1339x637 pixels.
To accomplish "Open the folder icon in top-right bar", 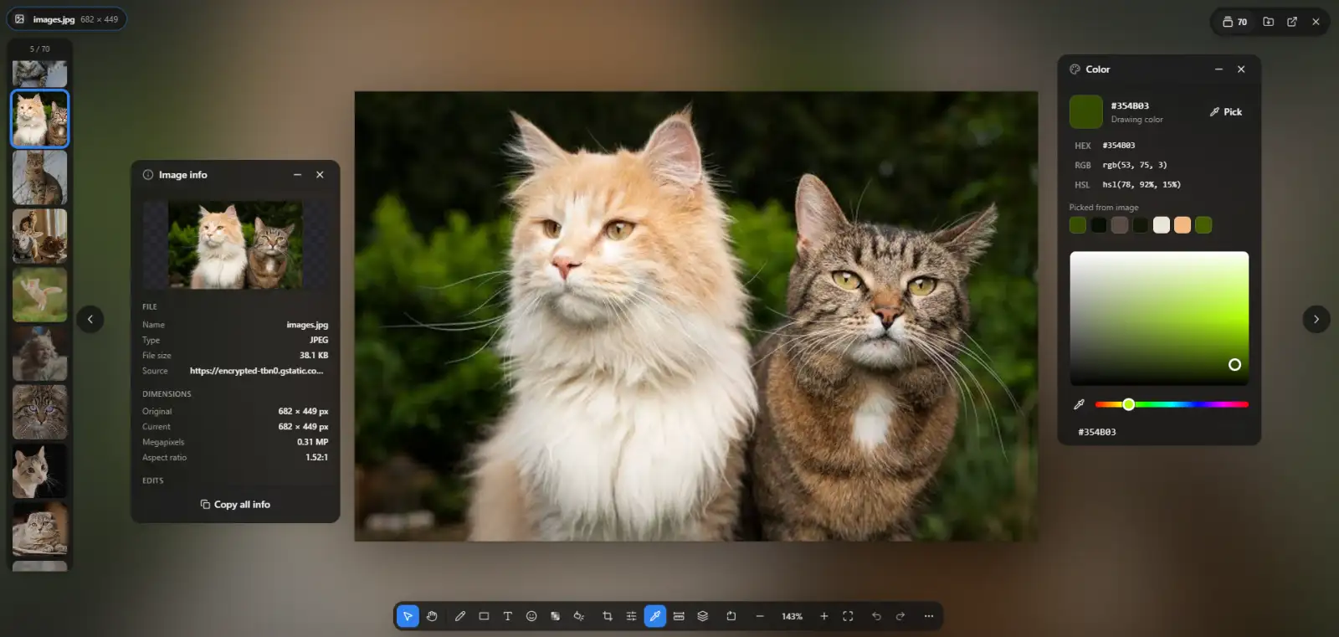I will pyautogui.click(x=1269, y=22).
